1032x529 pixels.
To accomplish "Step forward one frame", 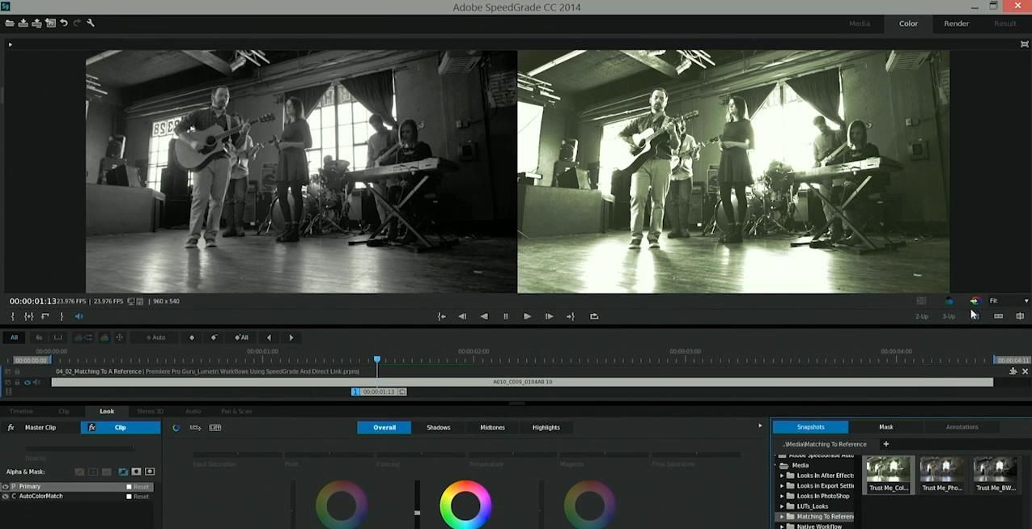I will pos(549,316).
